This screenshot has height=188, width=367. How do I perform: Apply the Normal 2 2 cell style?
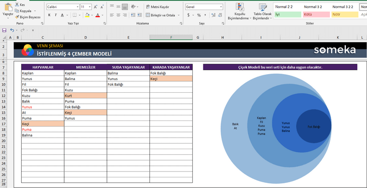click(288, 7)
